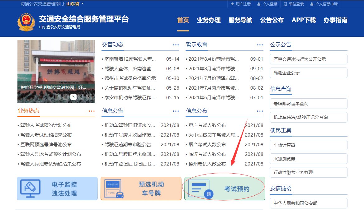This screenshot has height=210, width=364.
Task: Click the police emblem logo
Action: point(26,22)
